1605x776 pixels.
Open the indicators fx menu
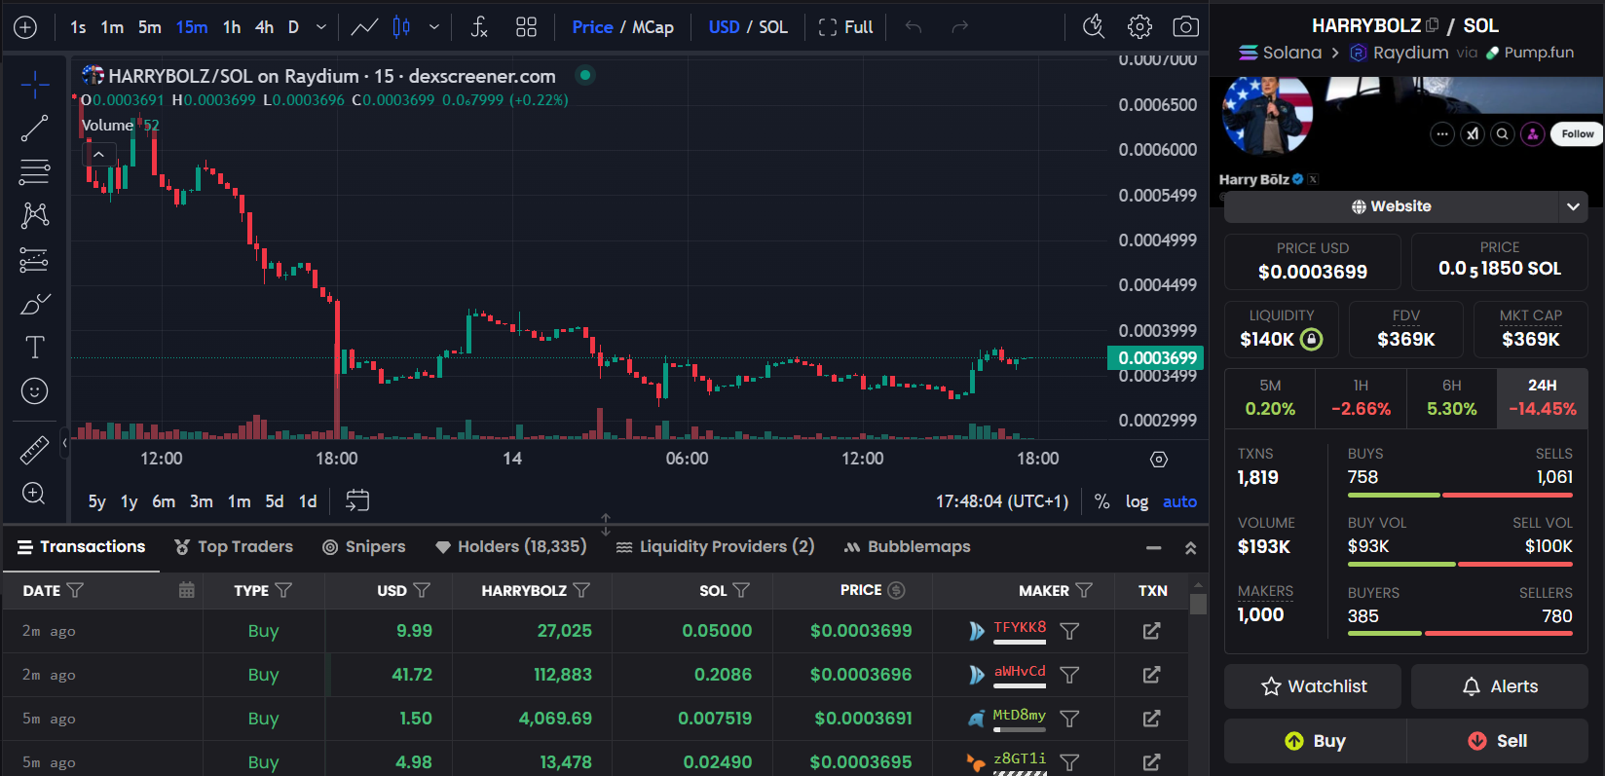coord(479,27)
